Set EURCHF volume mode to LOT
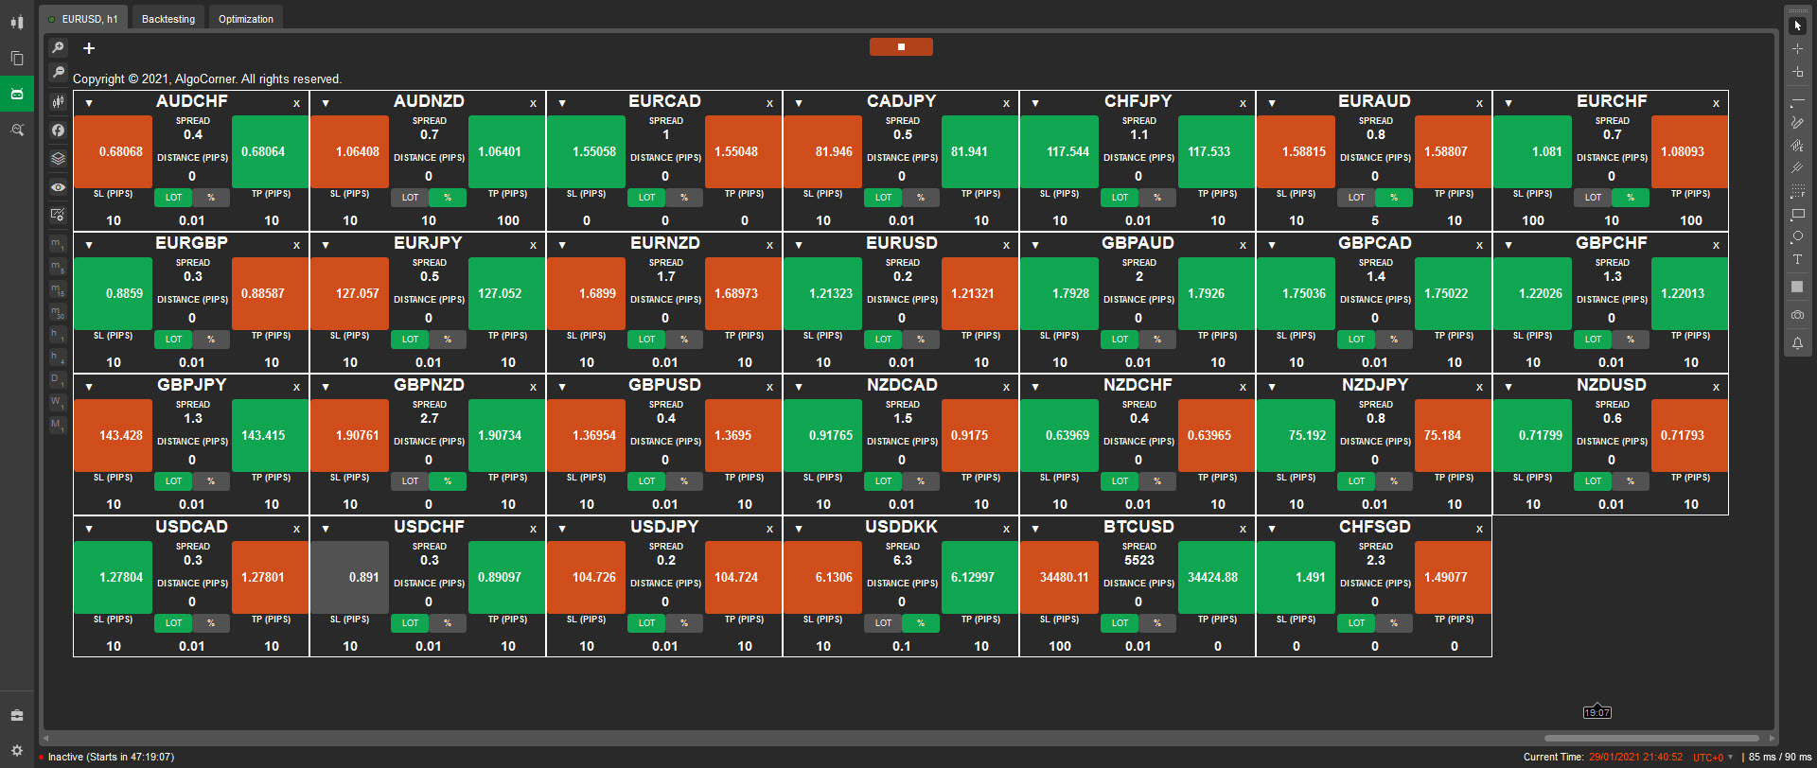 [1593, 198]
